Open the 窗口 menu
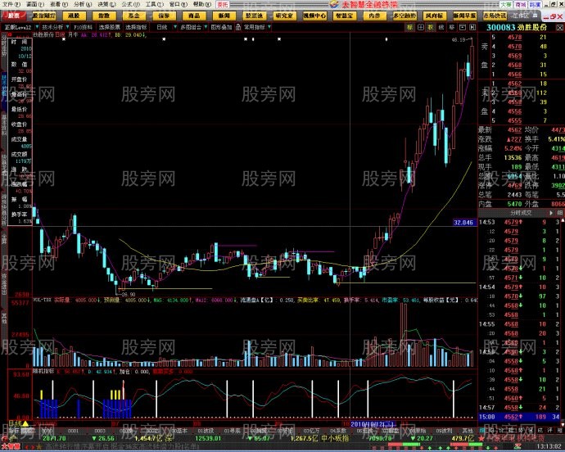 coord(178,4)
